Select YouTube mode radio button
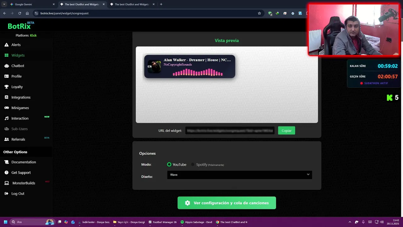 pos(169,165)
